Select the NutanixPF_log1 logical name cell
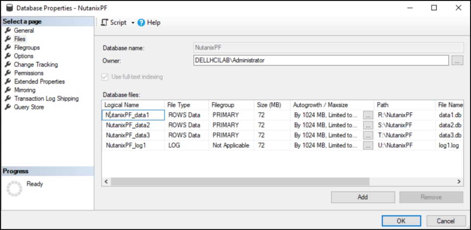This screenshot has height=230, width=471. [x=133, y=145]
